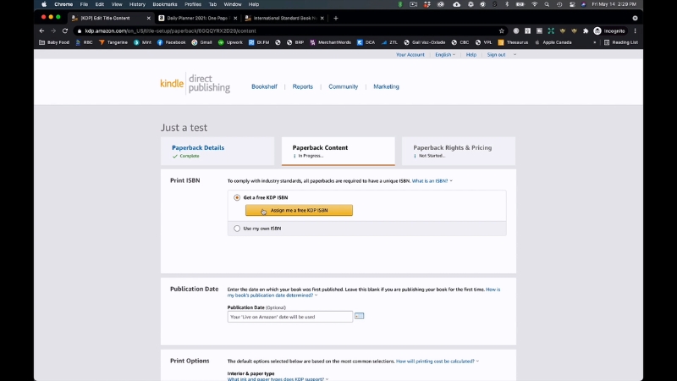Open the Paperback Rights & Pricing step
The height and width of the screenshot is (381, 677).
(459, 152)
